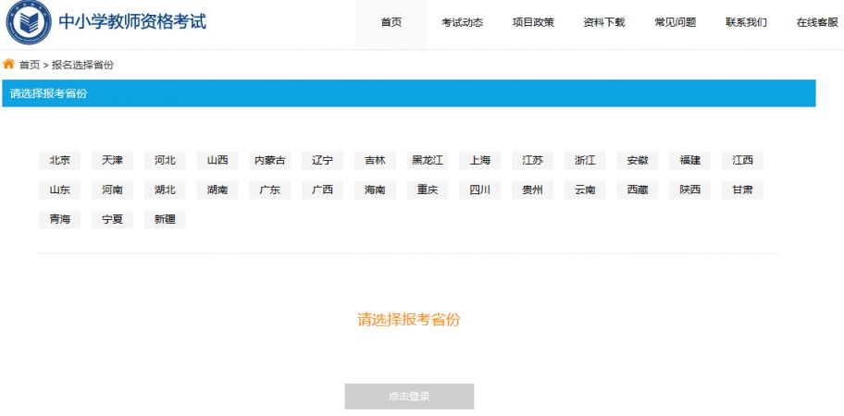The width and height of the screenshot is (844, 416).
Task: Select 安徽 province
Action: click(638, 160)
